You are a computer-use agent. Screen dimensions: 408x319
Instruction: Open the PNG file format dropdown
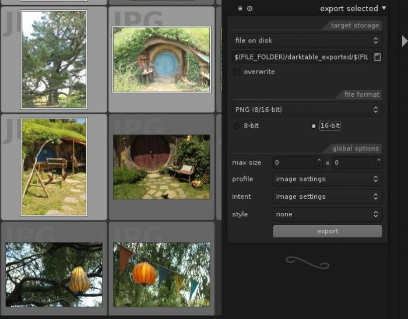point(307,109)
